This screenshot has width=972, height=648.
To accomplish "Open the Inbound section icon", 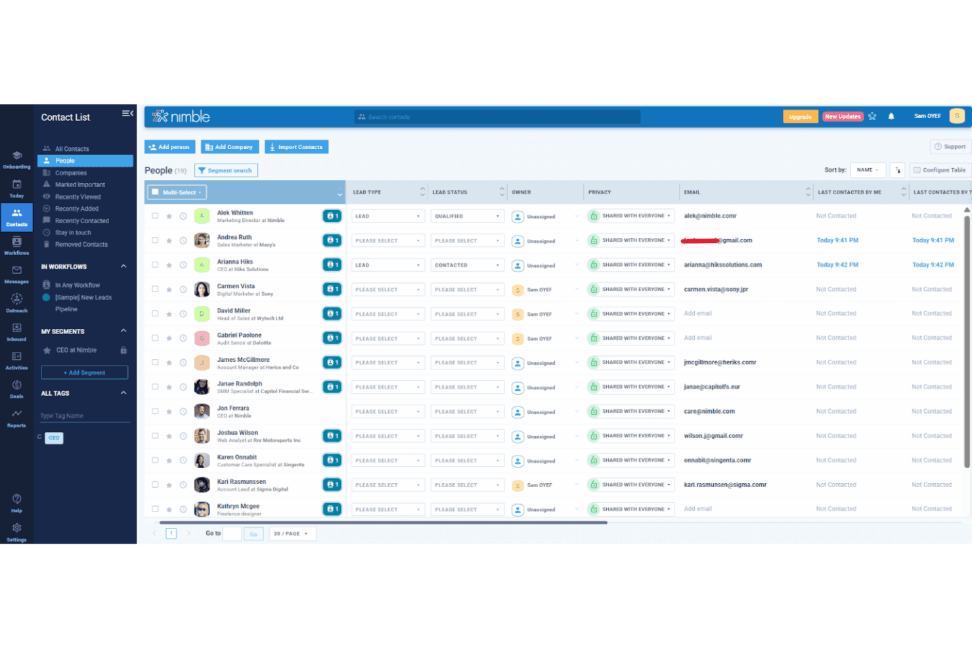I will tap(17, 332).
